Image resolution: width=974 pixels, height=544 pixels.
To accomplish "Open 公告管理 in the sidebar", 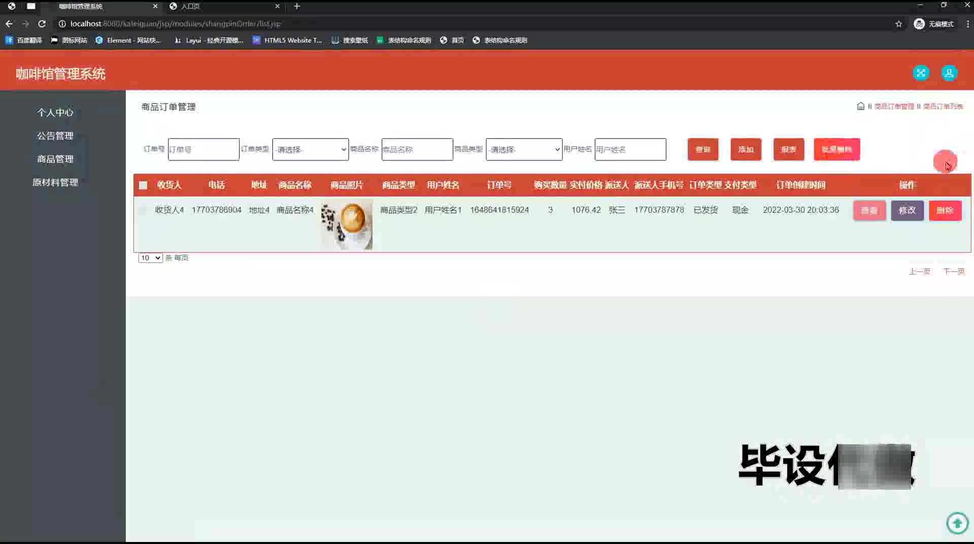I will (55, 136).
